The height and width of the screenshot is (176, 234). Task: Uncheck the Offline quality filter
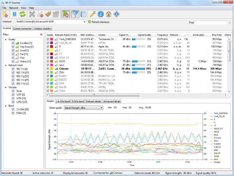pyautogui.click(x=13, y=61)
